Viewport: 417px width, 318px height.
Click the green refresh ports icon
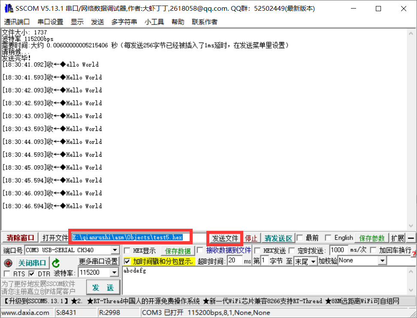pyautogui.click(x=56, y=263)
